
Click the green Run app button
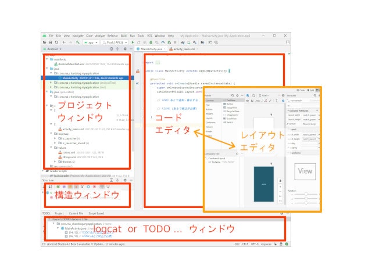pos(133,42)
